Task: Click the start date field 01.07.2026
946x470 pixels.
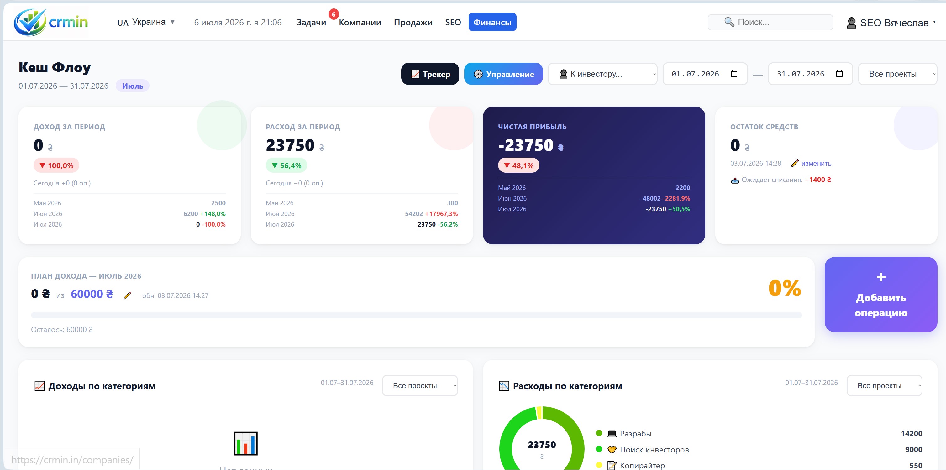Action: [705, 74]
